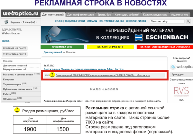
Task: Open Публикации, статьи, книги section
Action: pyautogui.click(x=21, y=89)
